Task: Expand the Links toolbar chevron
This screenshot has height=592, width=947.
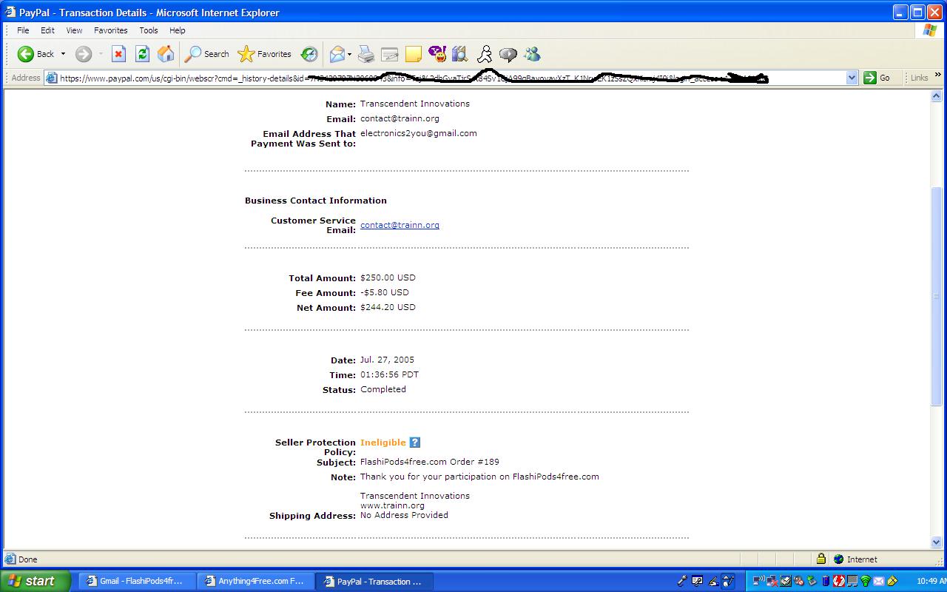Action: click(x=938, y=75)
